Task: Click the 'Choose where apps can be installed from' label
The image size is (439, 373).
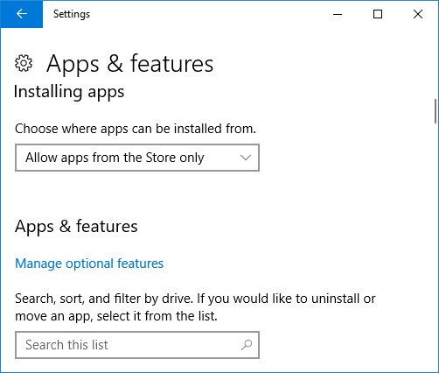Action: (x=136, y=129)
